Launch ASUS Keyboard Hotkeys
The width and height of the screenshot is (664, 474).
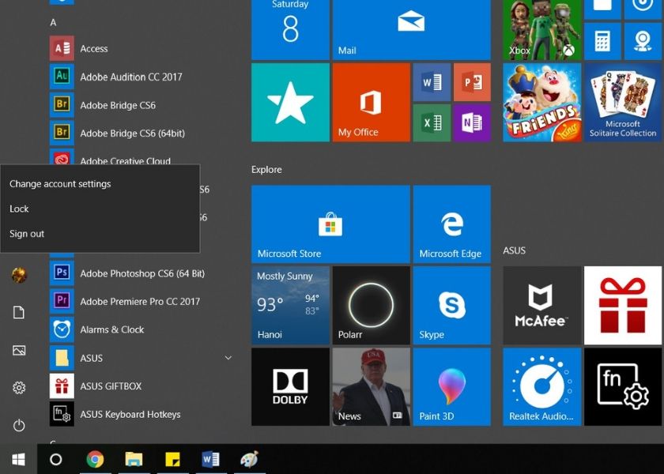pyautogui.click(x=130, y=414)
